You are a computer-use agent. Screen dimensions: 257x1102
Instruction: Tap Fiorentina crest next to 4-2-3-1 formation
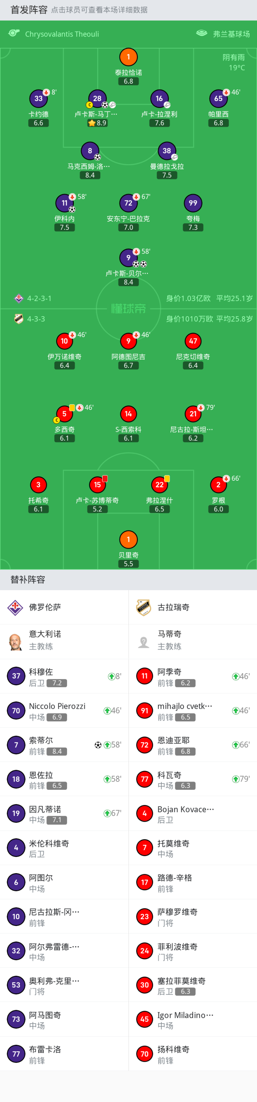[19, 298]
